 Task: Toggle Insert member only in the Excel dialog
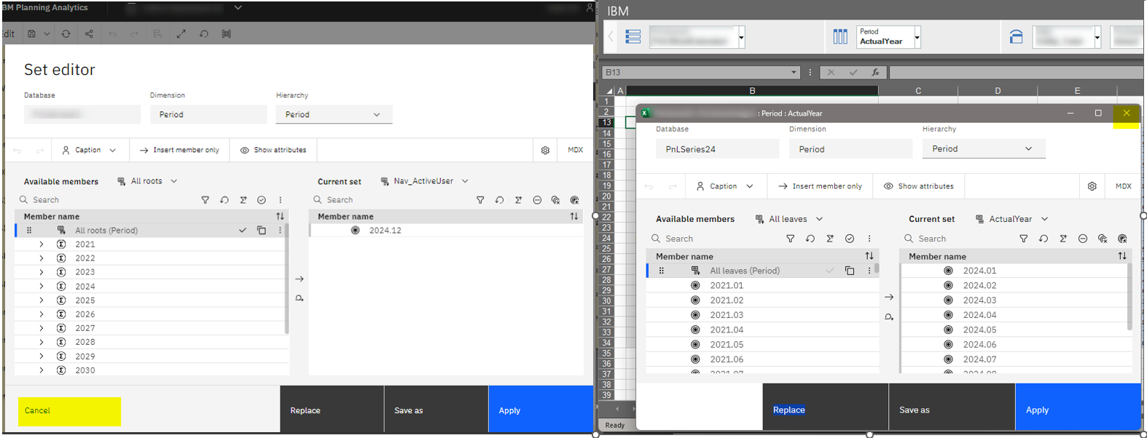point(820,186)
